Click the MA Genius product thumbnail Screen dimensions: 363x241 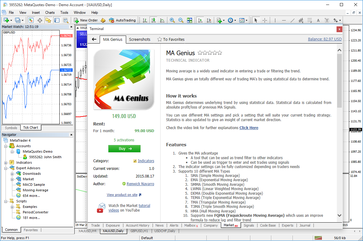[124, 80]
